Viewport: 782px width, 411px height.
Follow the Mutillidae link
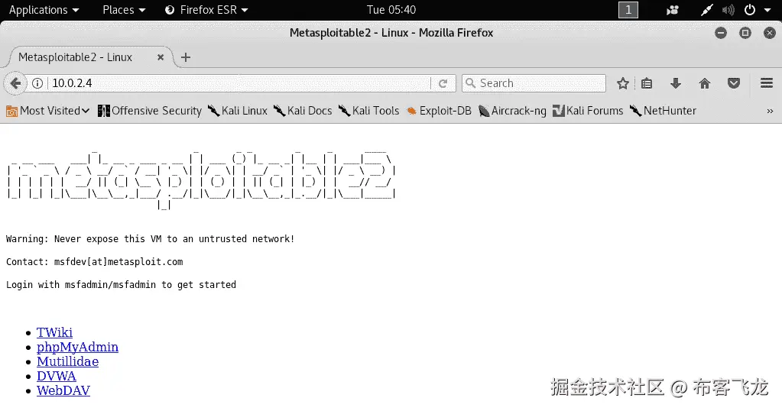[x=67, y=361]
